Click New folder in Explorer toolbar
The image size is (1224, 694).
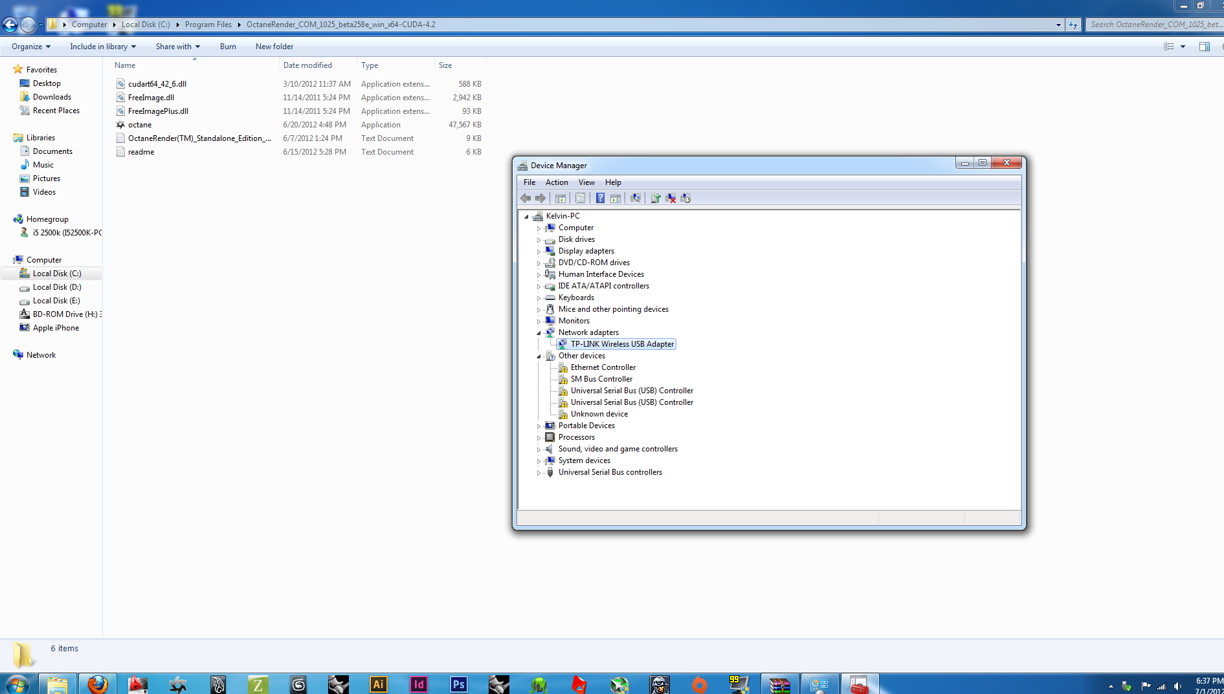tap(274, 47)
